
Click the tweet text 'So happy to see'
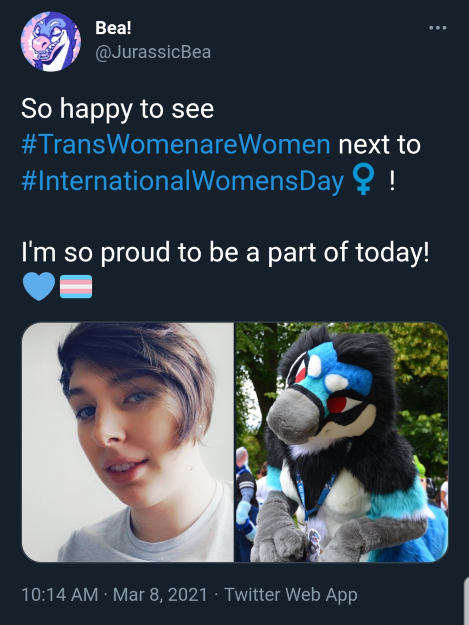(118, 108)
